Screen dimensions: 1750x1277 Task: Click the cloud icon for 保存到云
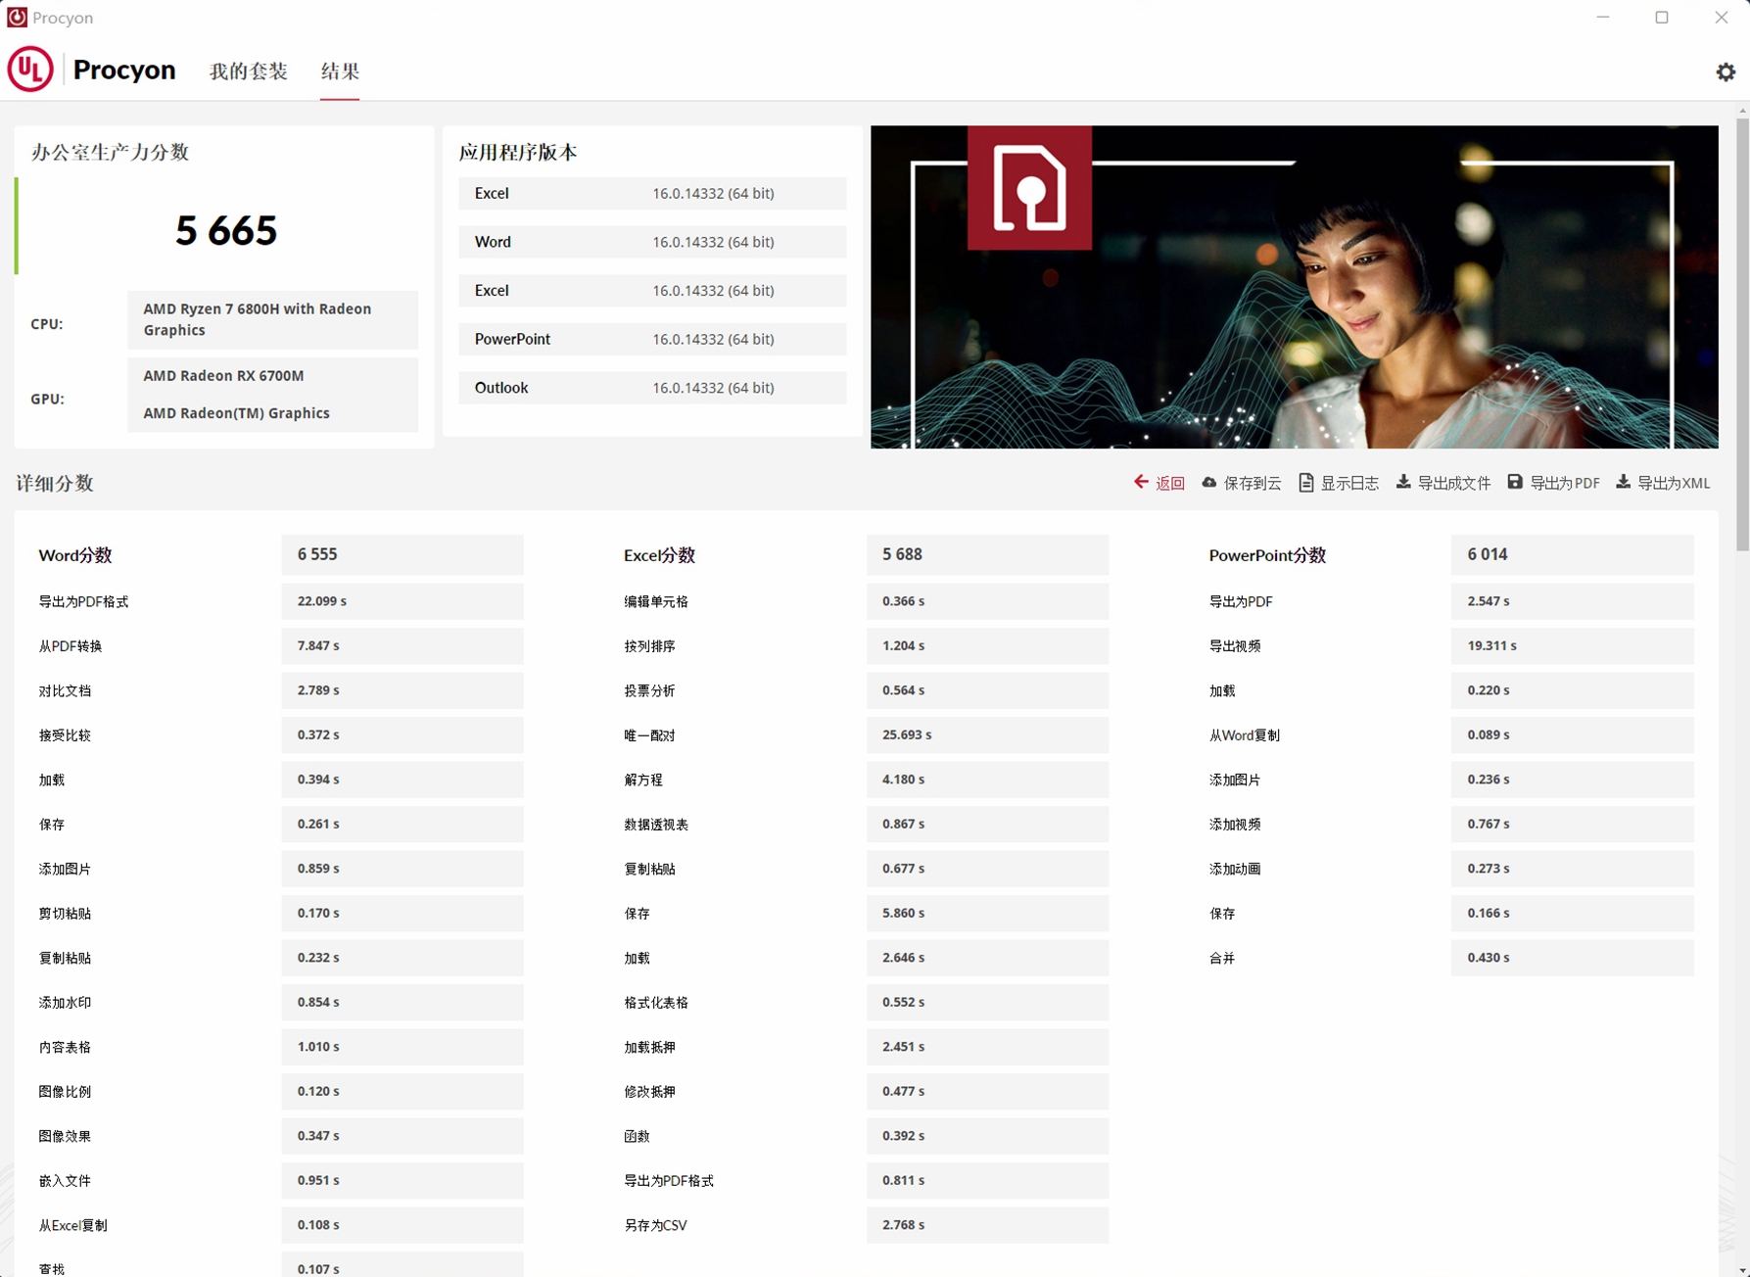point(1210,482)
